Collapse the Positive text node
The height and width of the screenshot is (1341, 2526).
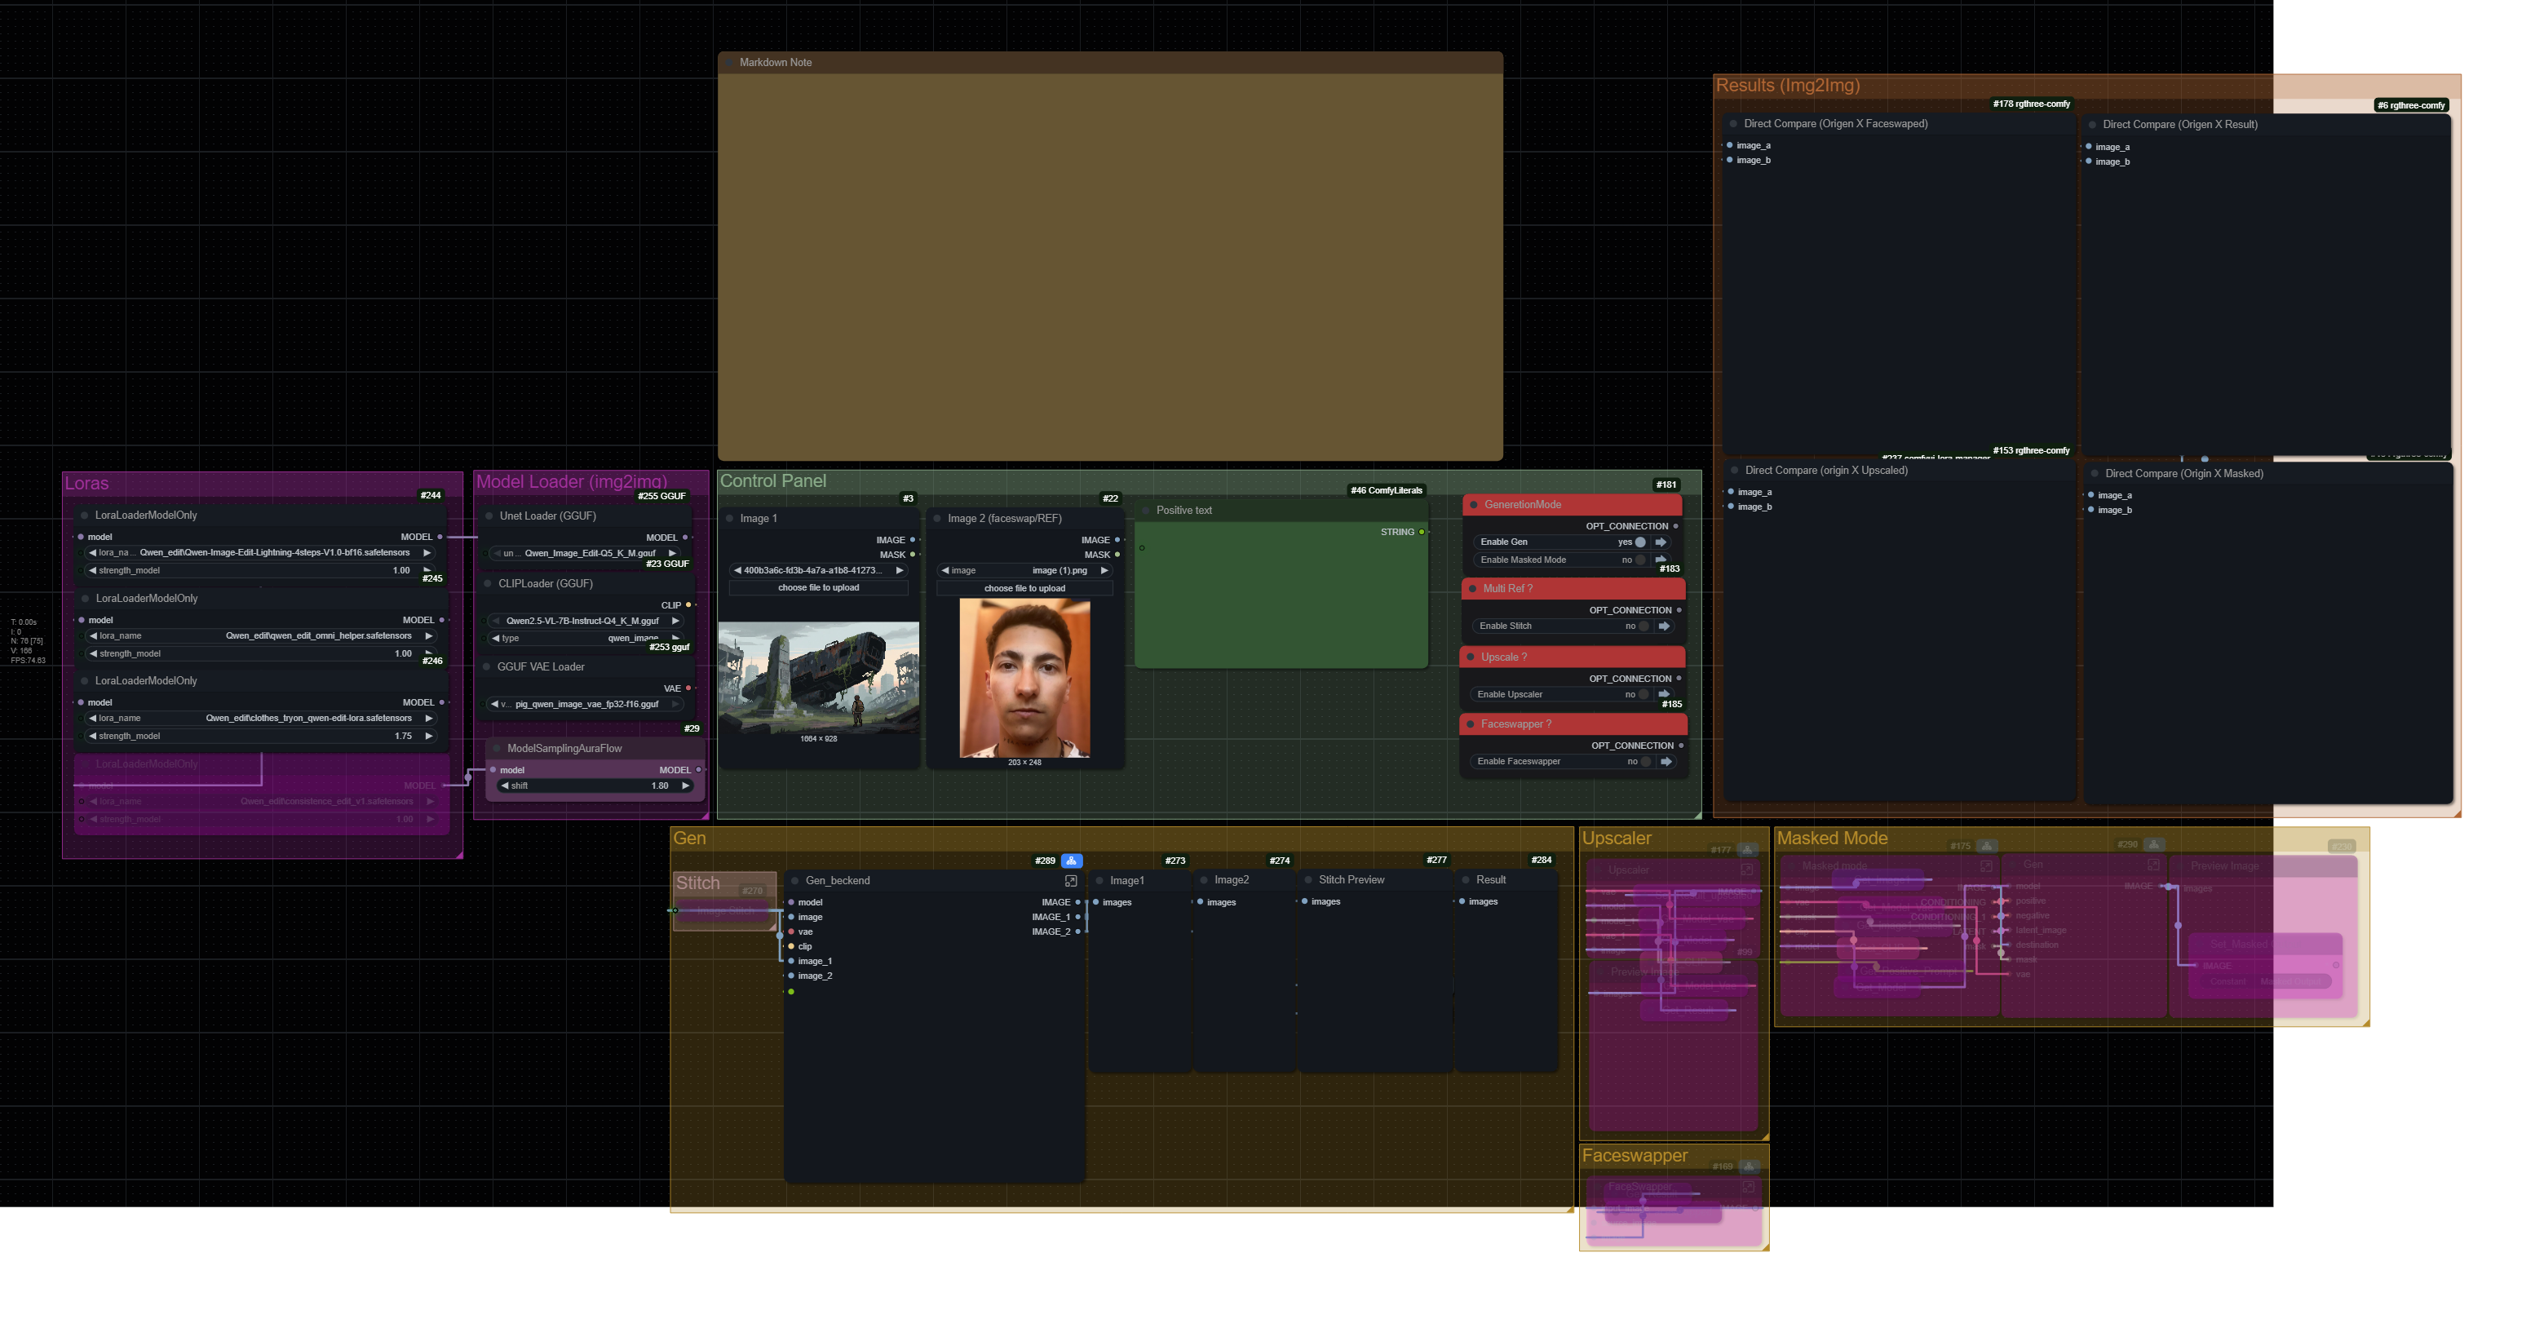[x=1145, y=510]
